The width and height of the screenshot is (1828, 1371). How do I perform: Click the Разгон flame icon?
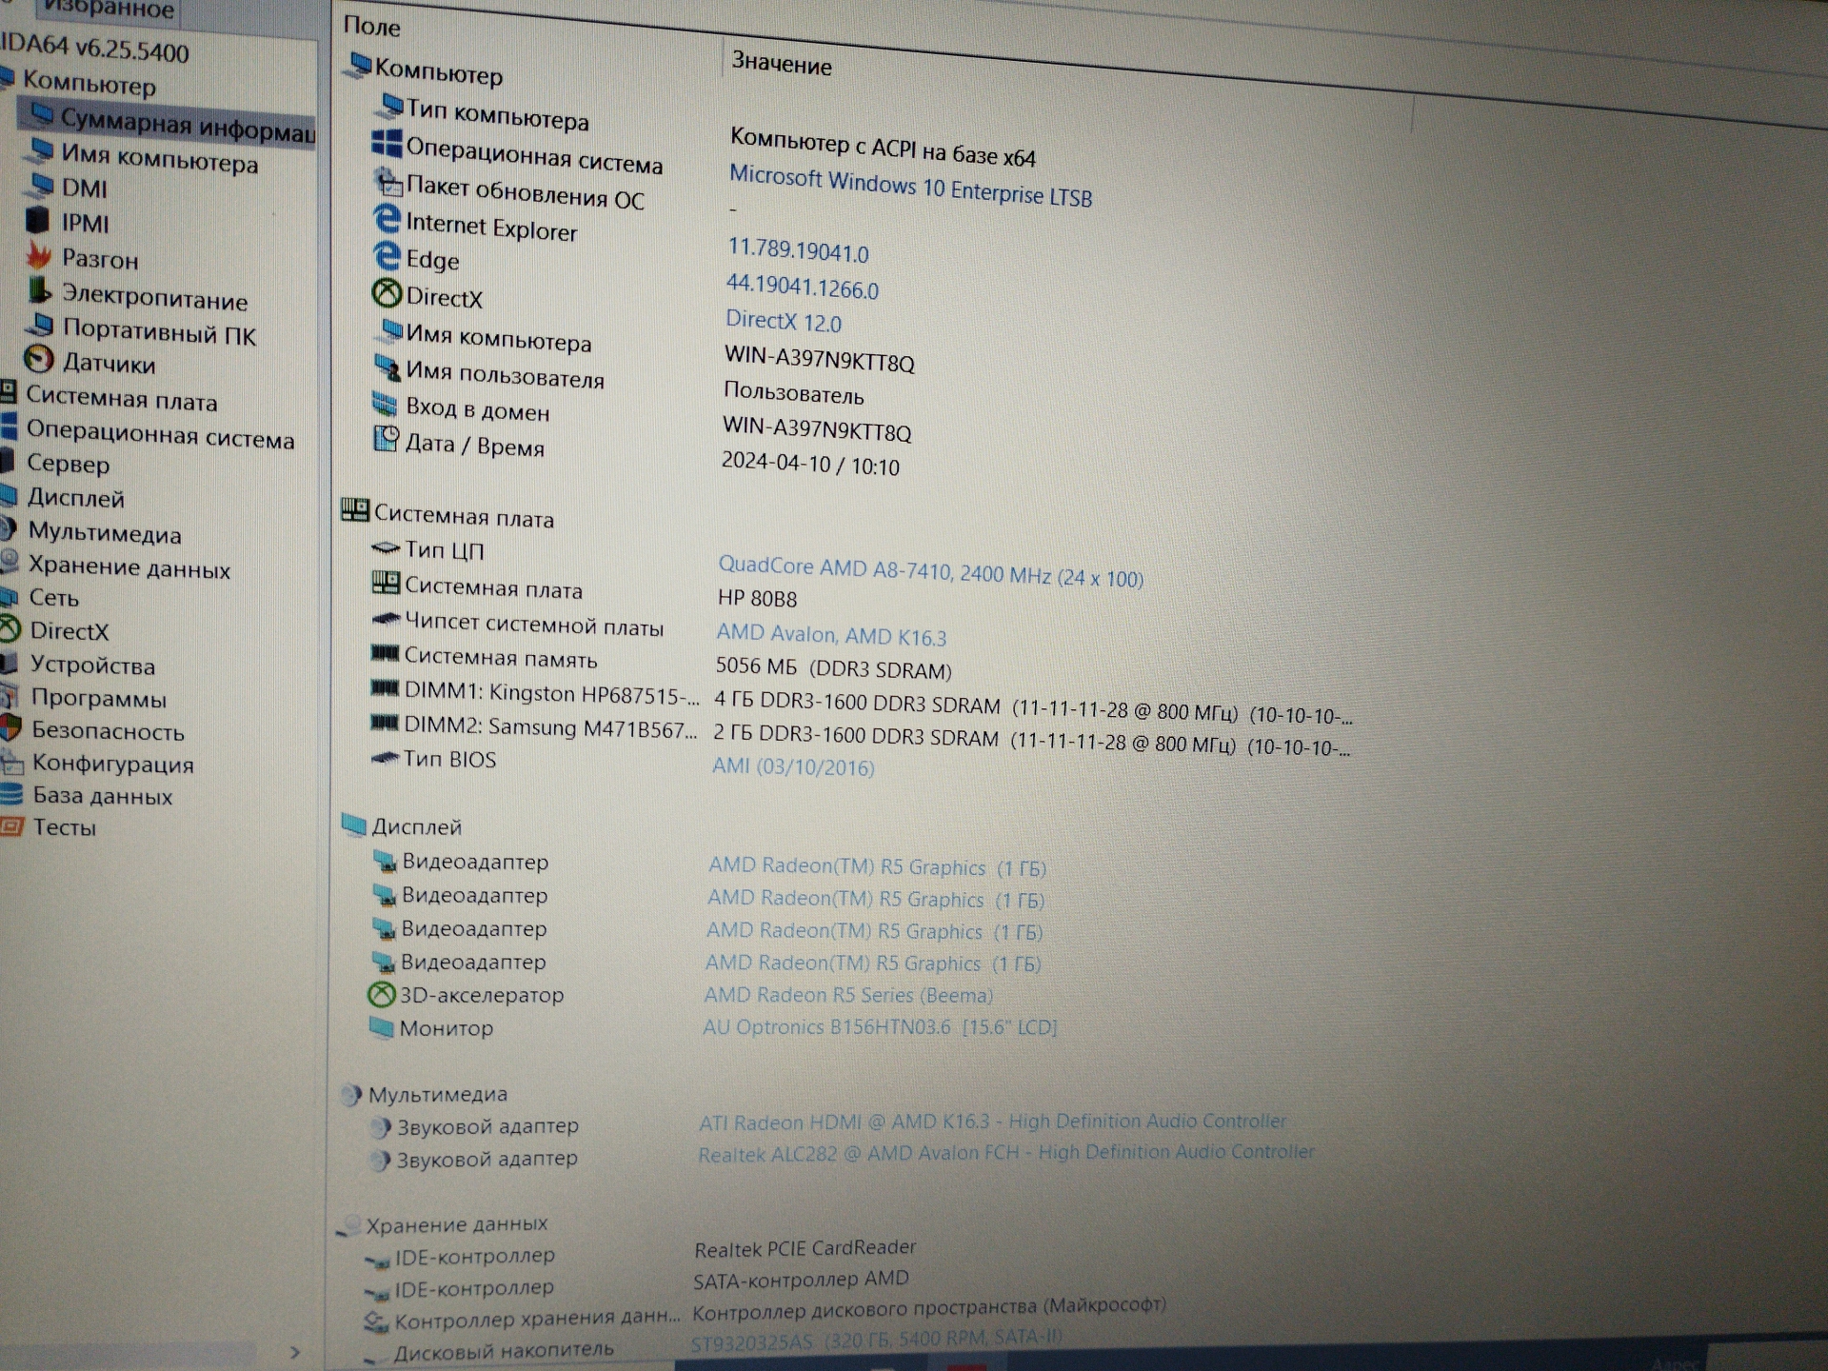pos(38,256)
